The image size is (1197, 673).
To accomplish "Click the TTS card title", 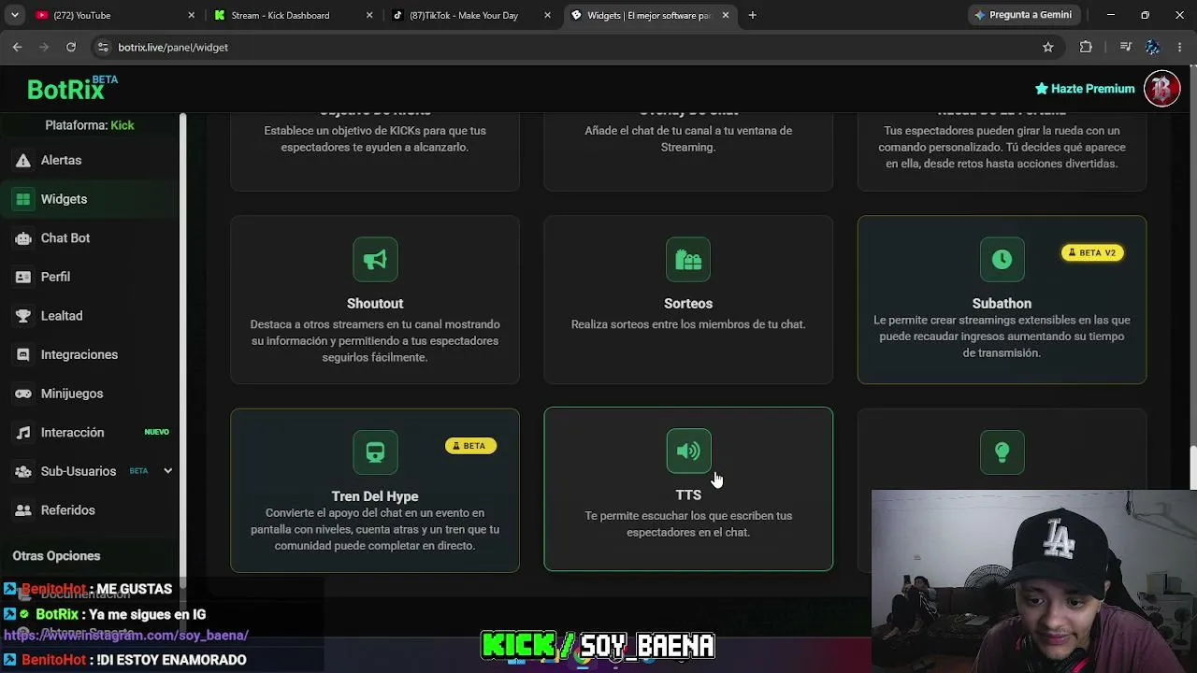I will click(x=688, y=495).
